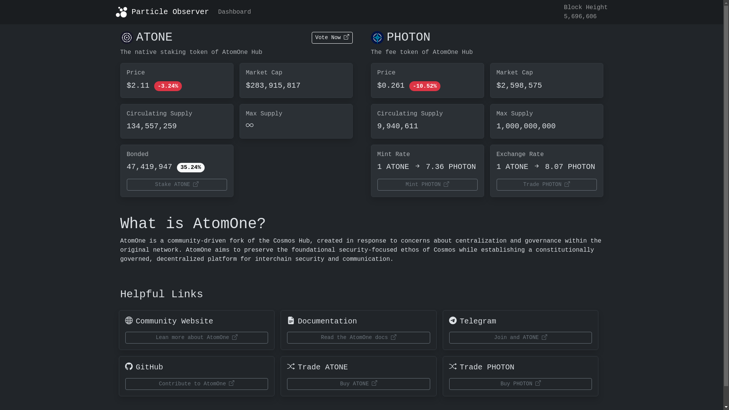Click ATONE price $2.11
Image resolution: width=729 pixels, height=410 pixels.
pos(138,85)
